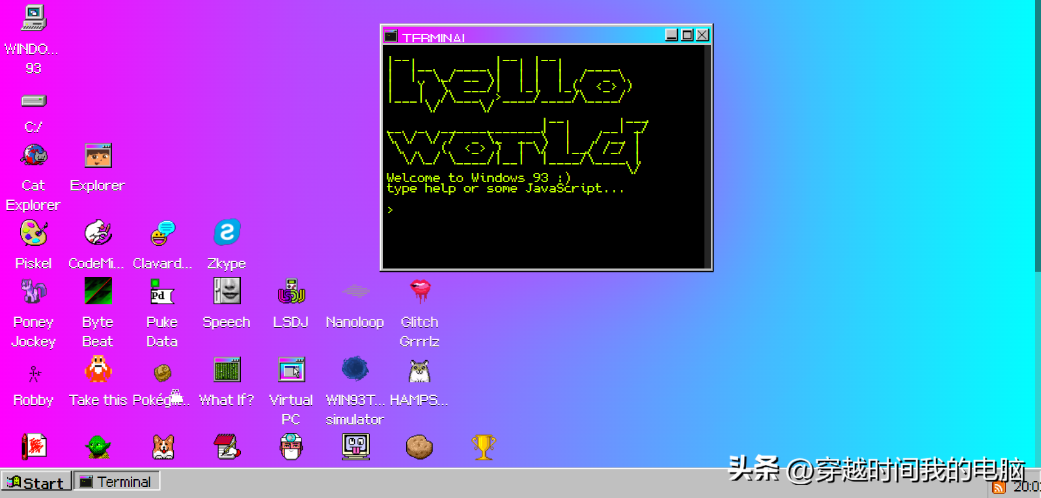Open the What If? matrix icon
Viewport: 1041px width, 498px height.
click(227, 369)
